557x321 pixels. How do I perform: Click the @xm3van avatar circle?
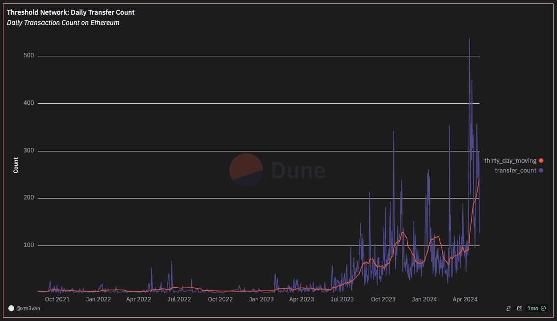11,308
